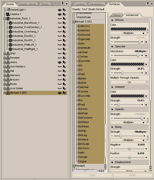This screenshot has height=180, width=154.
Task: Show Industrial_Floor_1 via closed eye
Action: click(60, 18)
